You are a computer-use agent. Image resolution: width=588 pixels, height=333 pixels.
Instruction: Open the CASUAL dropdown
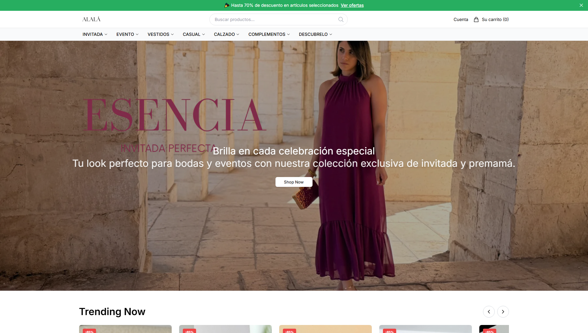194,34
